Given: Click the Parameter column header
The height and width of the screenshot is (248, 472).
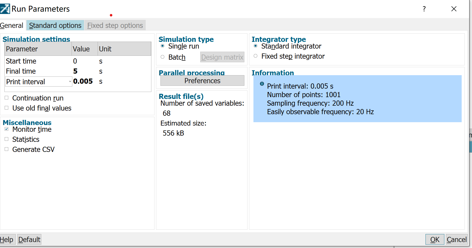Looking at the screenshot, I should 38,49.
